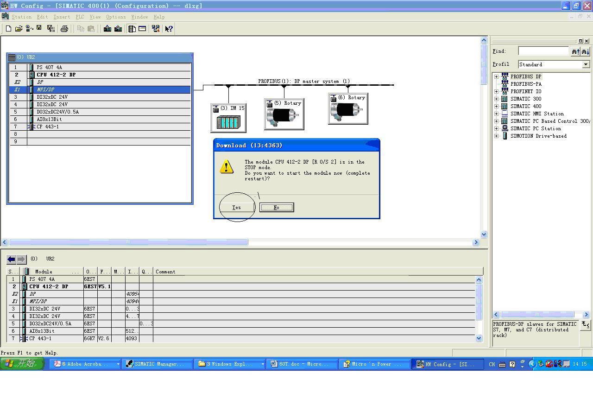Expand the PROFINET IO catalog node
Viewport: 593px width, 412px height.
(x=496, y=91)
